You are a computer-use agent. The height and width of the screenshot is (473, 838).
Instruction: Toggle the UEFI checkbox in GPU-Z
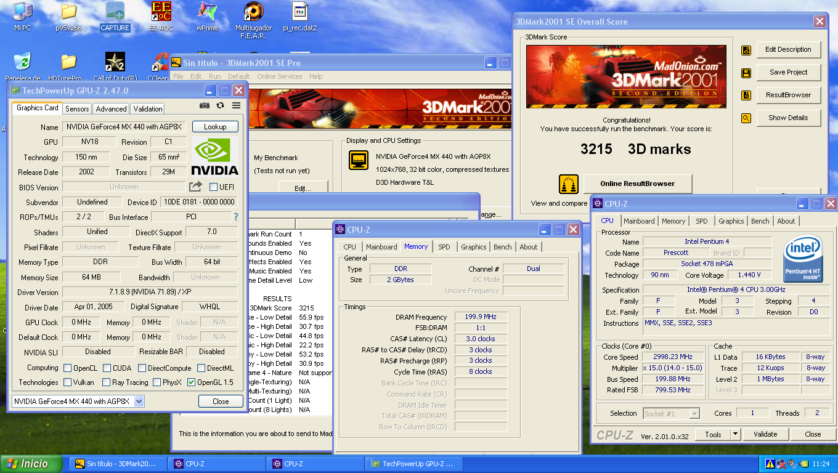click(214, 187)
